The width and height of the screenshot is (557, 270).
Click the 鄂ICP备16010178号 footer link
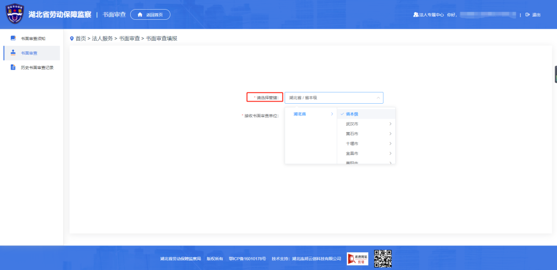coord(247,258)
